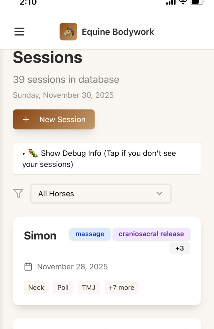The height and width of the screenshot is (329, 214).
Task: Expand the Show Debug Info disclosure triangle
Action: (x=24, y=154)
